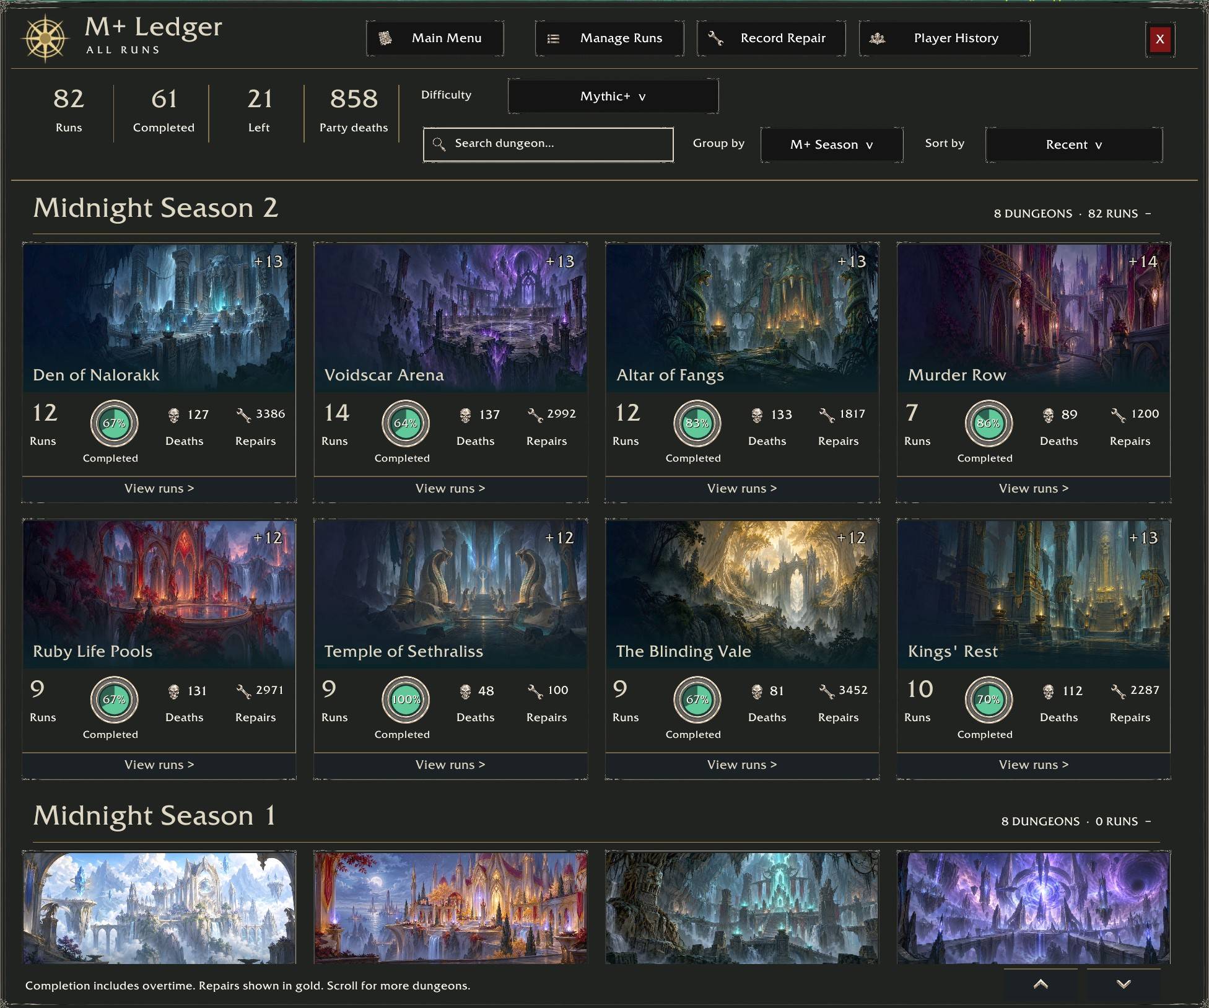This screenshot has width=1209, height=1008.
Task: Click the Record Repair wrench icon
Action: [x=715, y=38]
